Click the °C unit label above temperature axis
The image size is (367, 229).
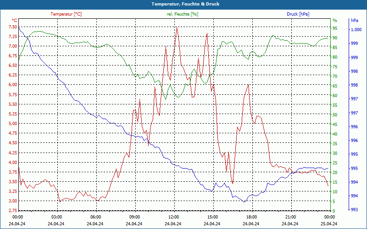[x=14, y=21]
